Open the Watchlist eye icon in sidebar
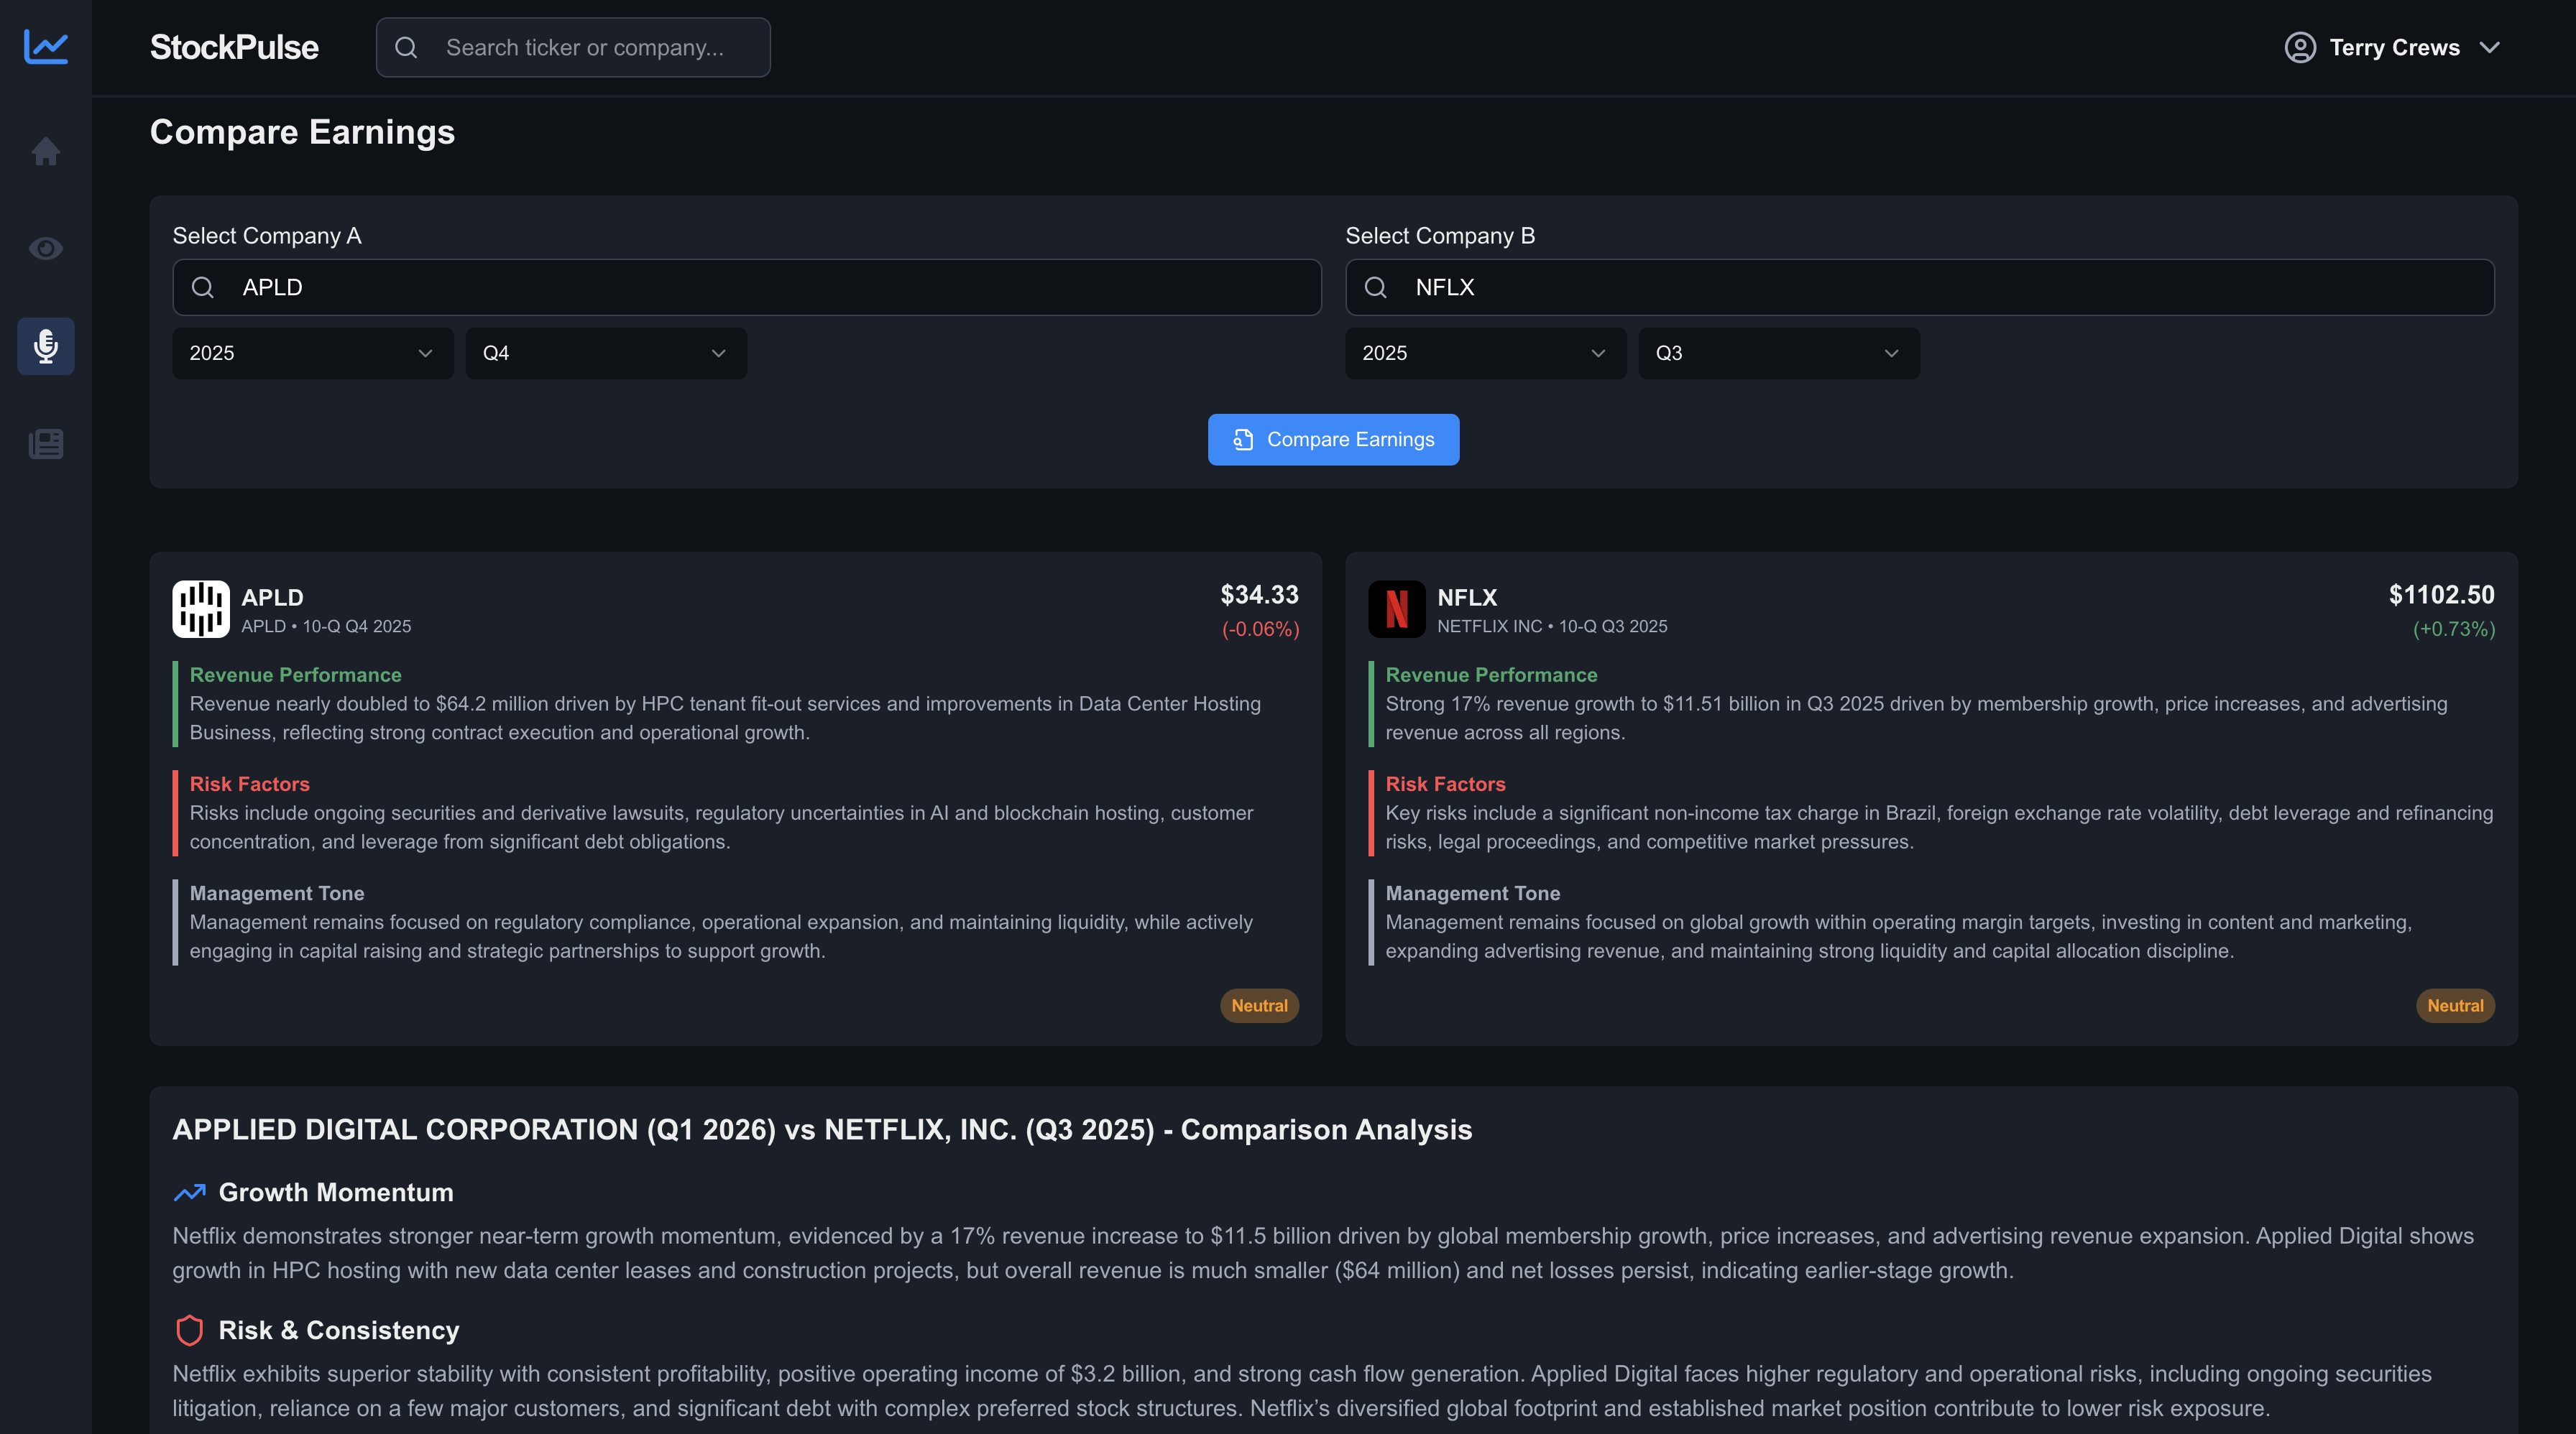The width and height of the screenshot is (2576, 1434). click(46, 248)
